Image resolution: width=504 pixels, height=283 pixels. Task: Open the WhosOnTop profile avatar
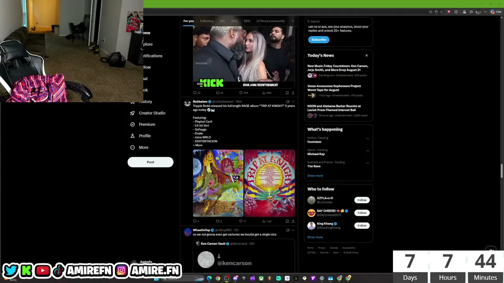(x=187, y=232)
